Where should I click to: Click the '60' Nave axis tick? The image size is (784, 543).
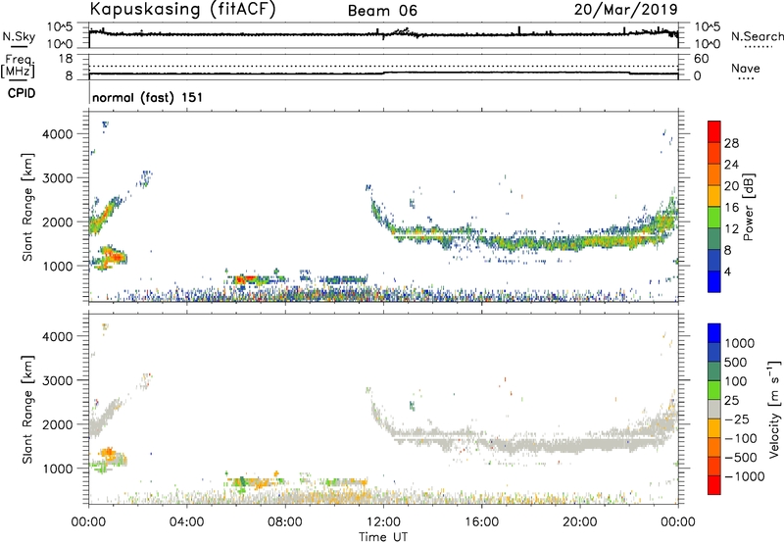[701, 59]
